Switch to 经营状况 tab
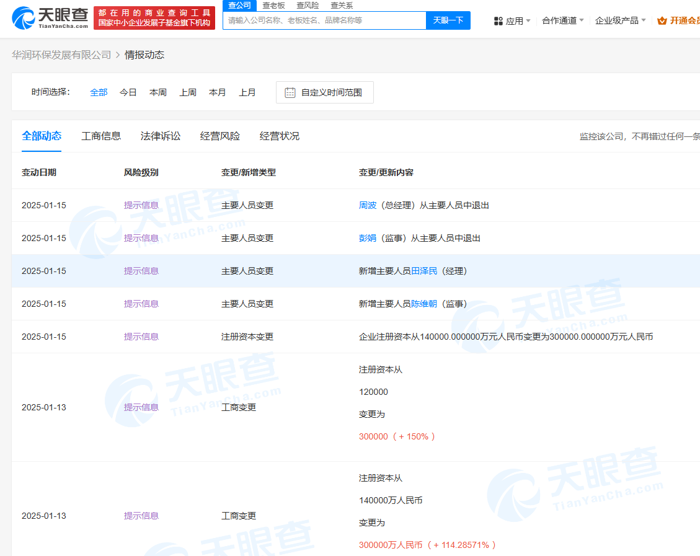 point(280,136)
